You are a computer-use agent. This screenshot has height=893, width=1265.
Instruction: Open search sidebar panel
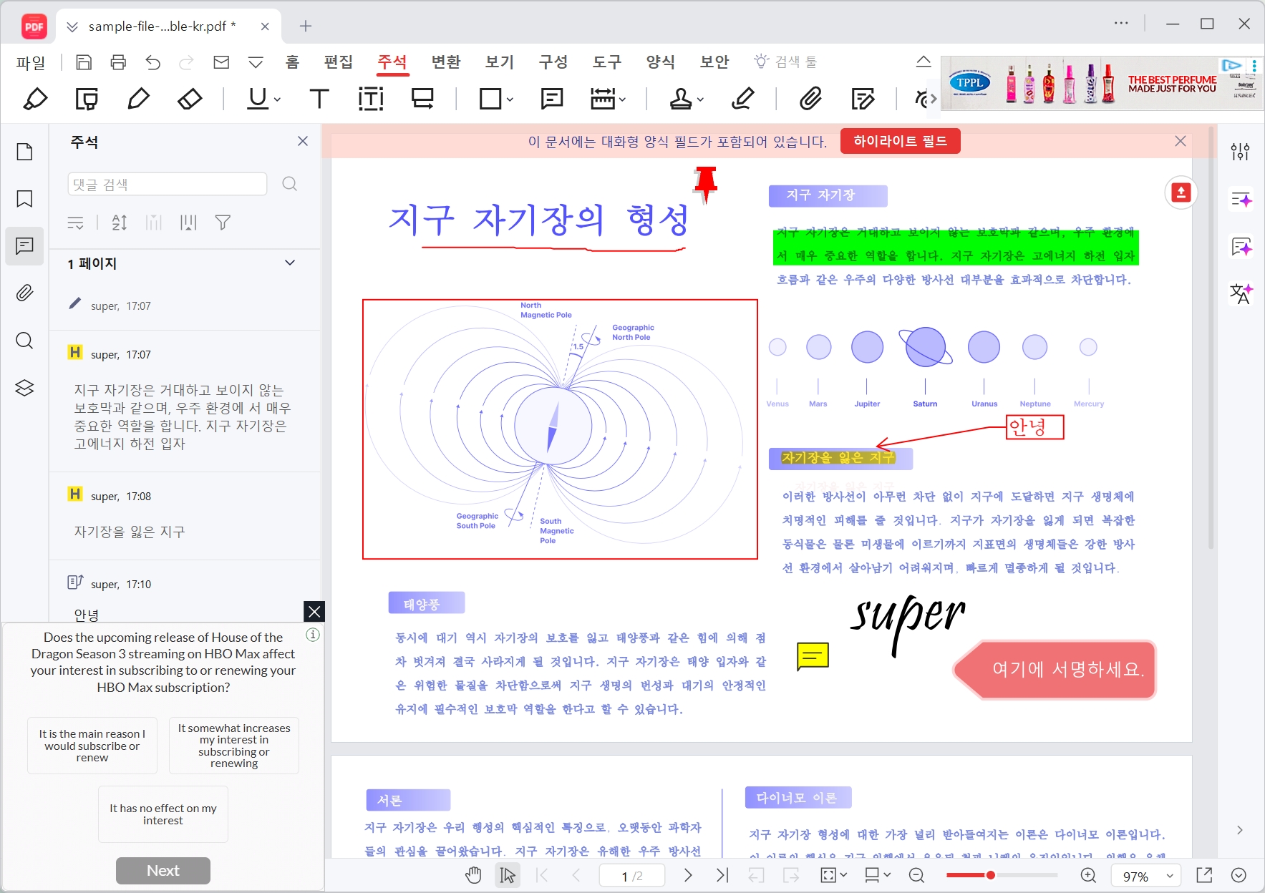coord(24,341)
